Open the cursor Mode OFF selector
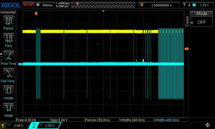 (202, 22)
